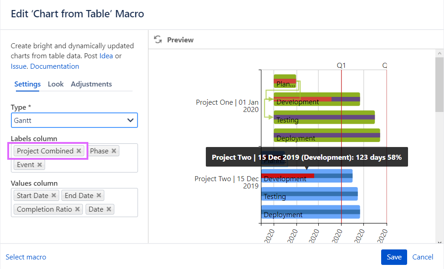The image size is (444, 269).
Task: Open the Select macro link
Action: (26, 257)
